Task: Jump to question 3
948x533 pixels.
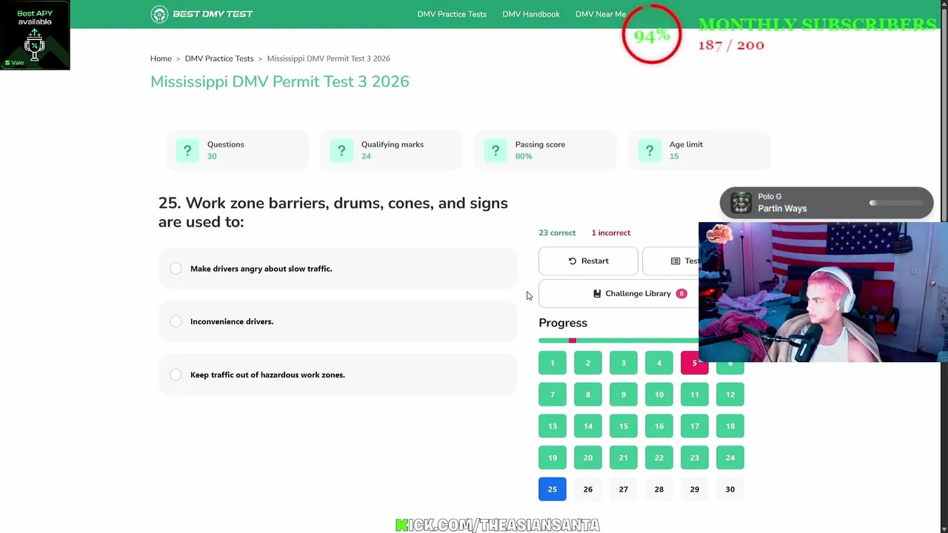Action: pos(624,363)
